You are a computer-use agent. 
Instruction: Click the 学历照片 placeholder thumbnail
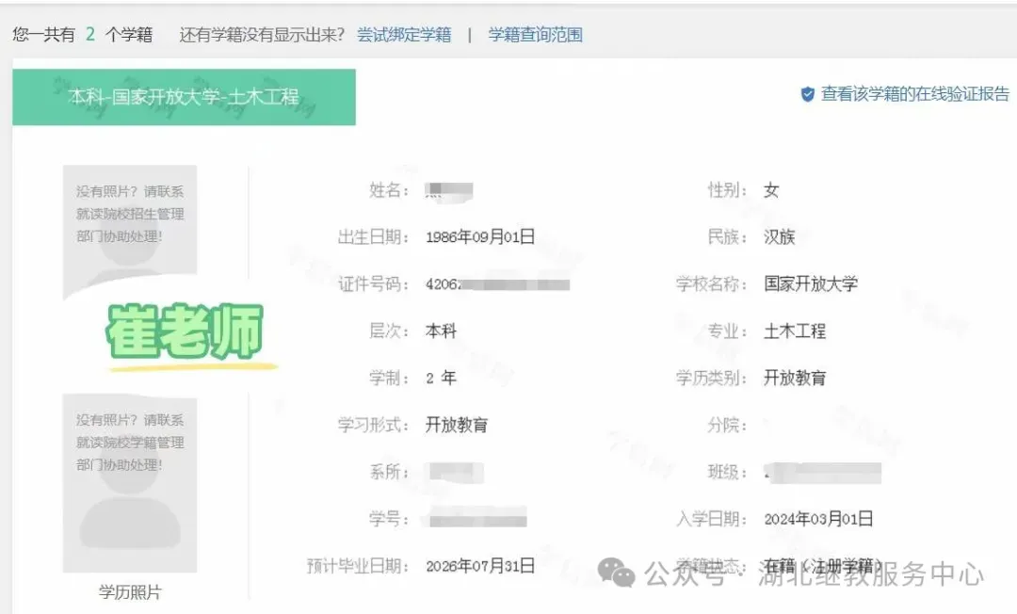[x=130, y=485]
